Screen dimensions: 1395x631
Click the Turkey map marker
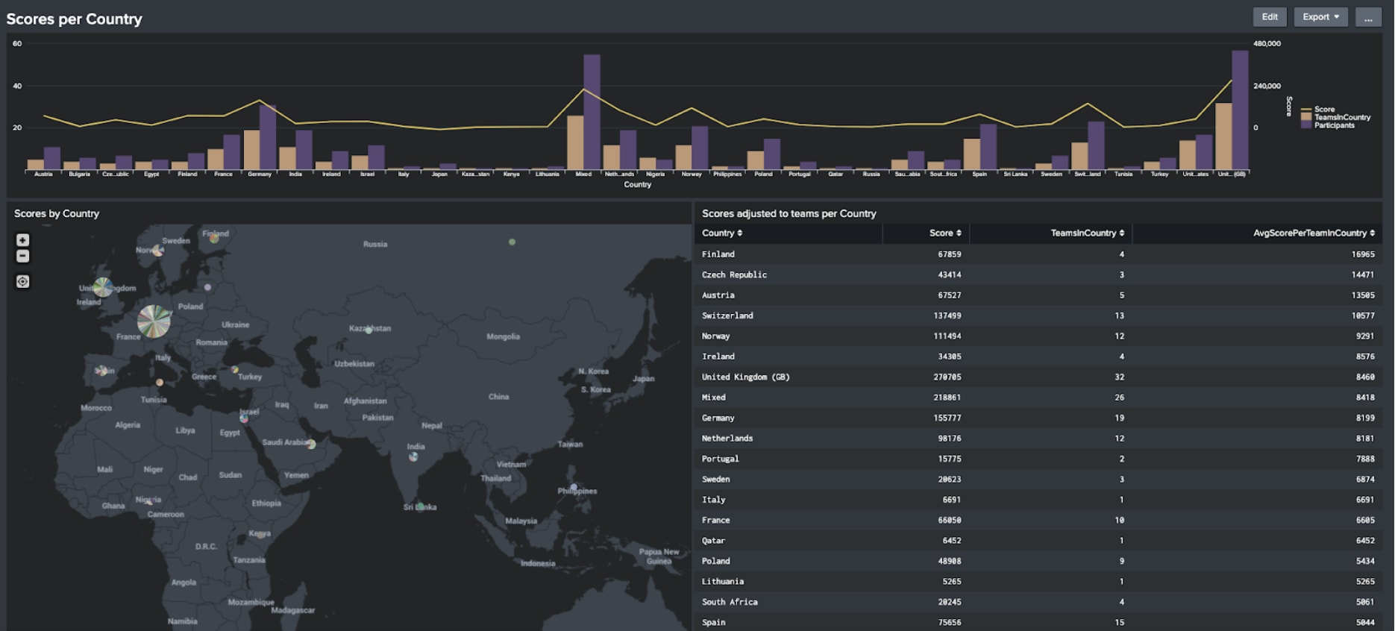point(235,369)
